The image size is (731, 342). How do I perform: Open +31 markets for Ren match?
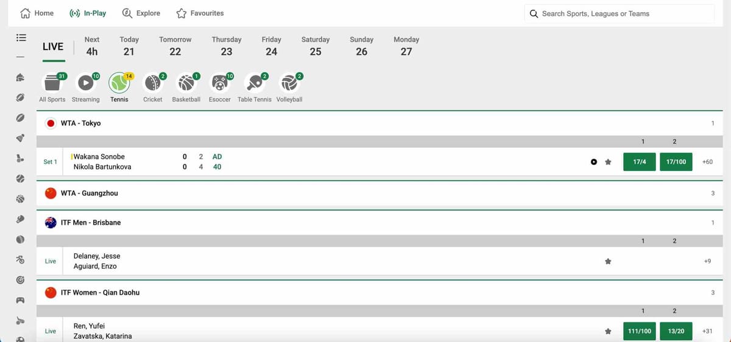coord(707,331)
